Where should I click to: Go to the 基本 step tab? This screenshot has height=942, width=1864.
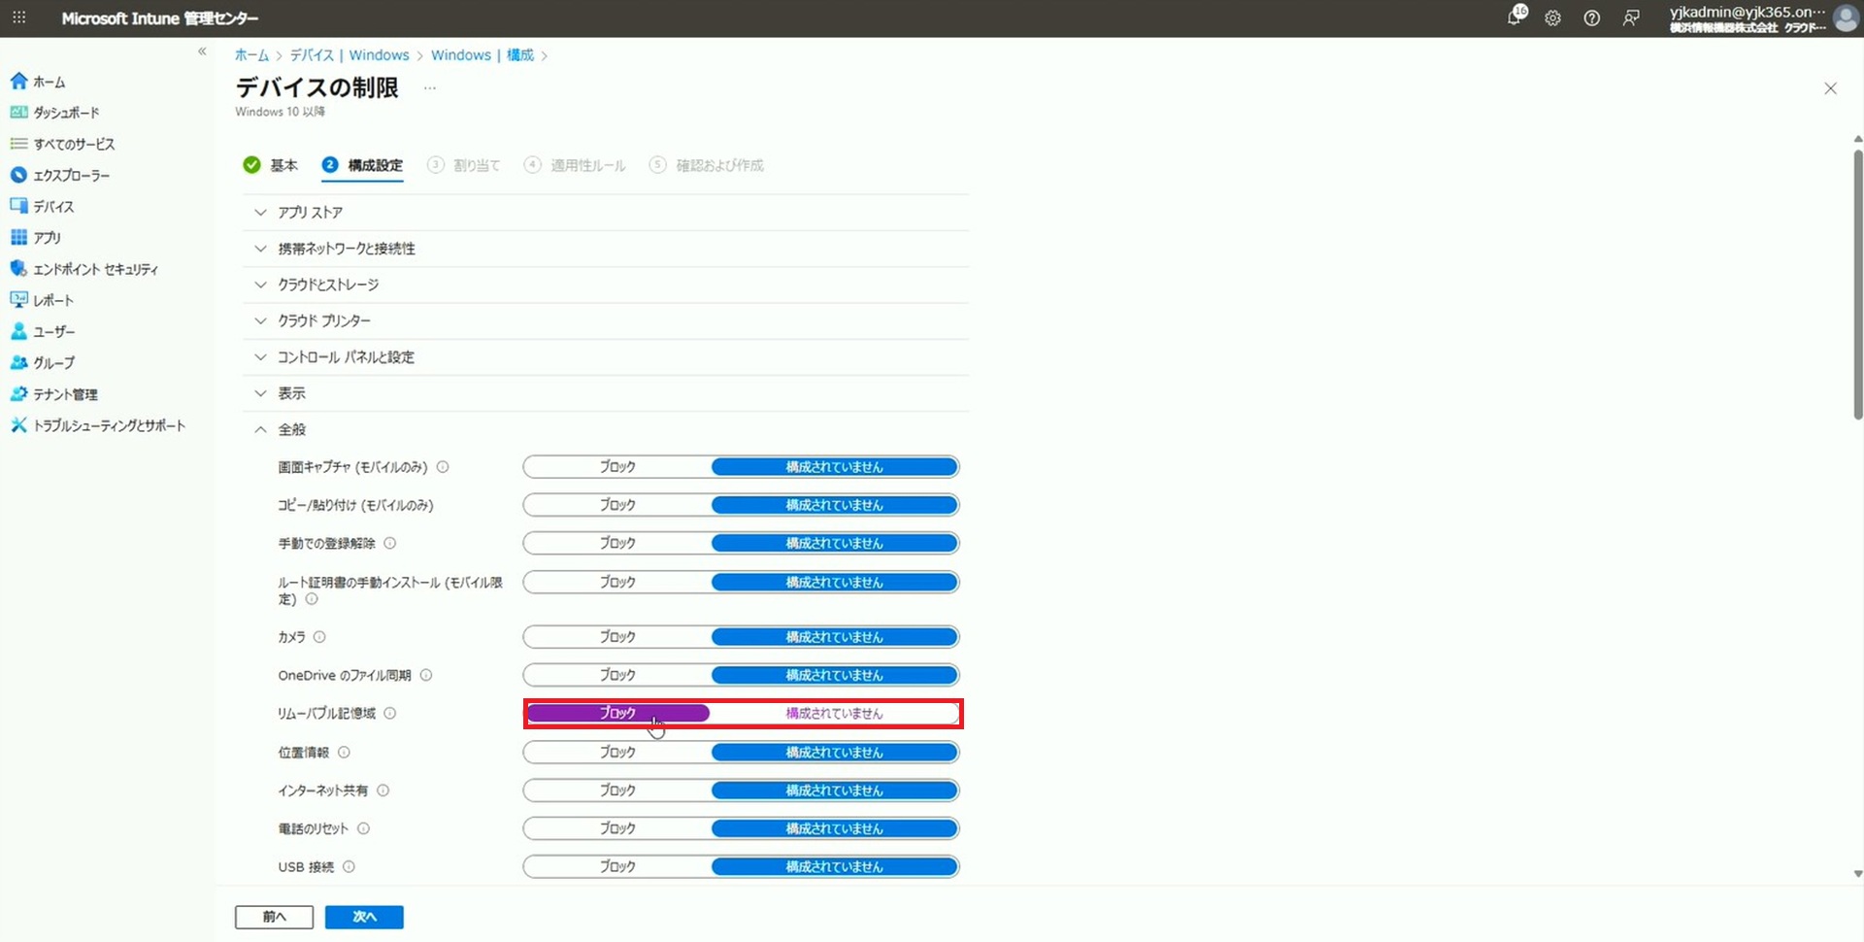(x=283, y=165)
